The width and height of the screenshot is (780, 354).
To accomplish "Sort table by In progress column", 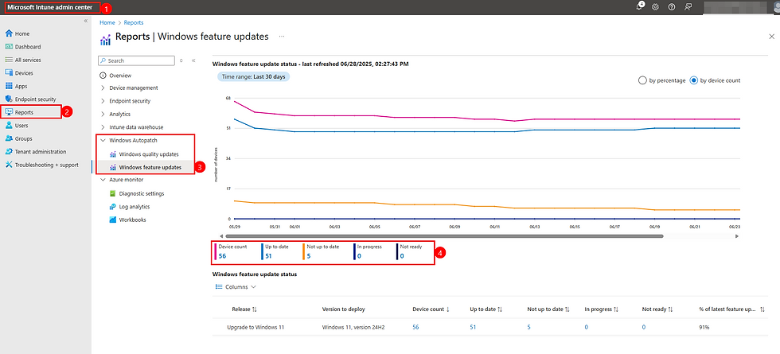I will point(602,309).
